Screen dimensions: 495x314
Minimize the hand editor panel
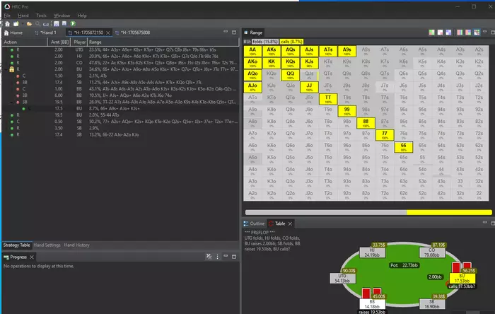[226, 32]
